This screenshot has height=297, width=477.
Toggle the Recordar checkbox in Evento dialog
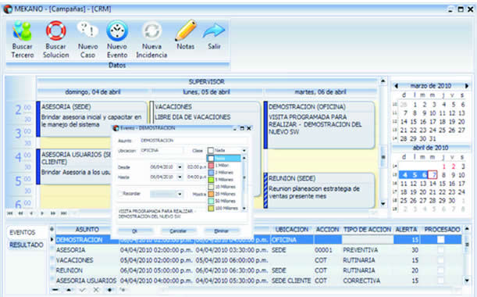tap(120, 193)
